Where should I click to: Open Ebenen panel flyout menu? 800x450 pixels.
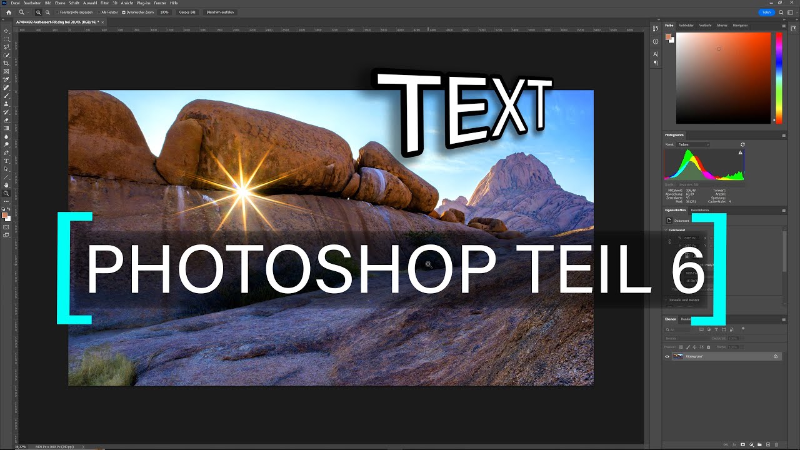tap(784, 319)
